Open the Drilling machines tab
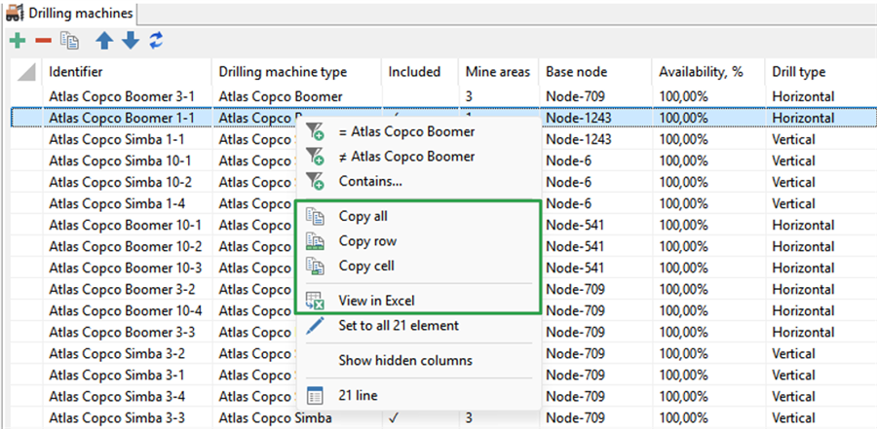Screen dimensions: 877x429 (70, 13)
